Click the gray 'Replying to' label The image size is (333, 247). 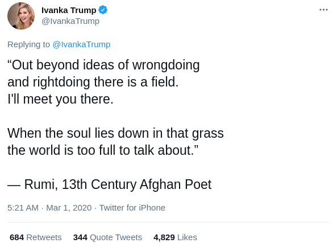tap(28, 44)
